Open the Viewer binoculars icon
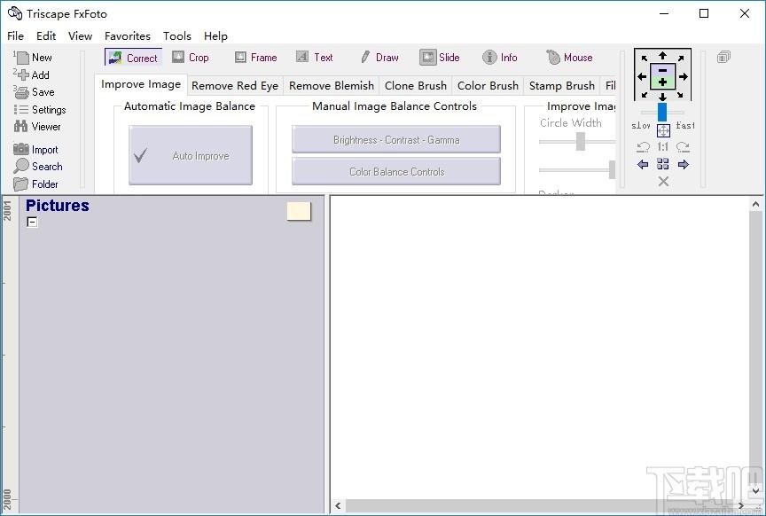 (20, 127)
